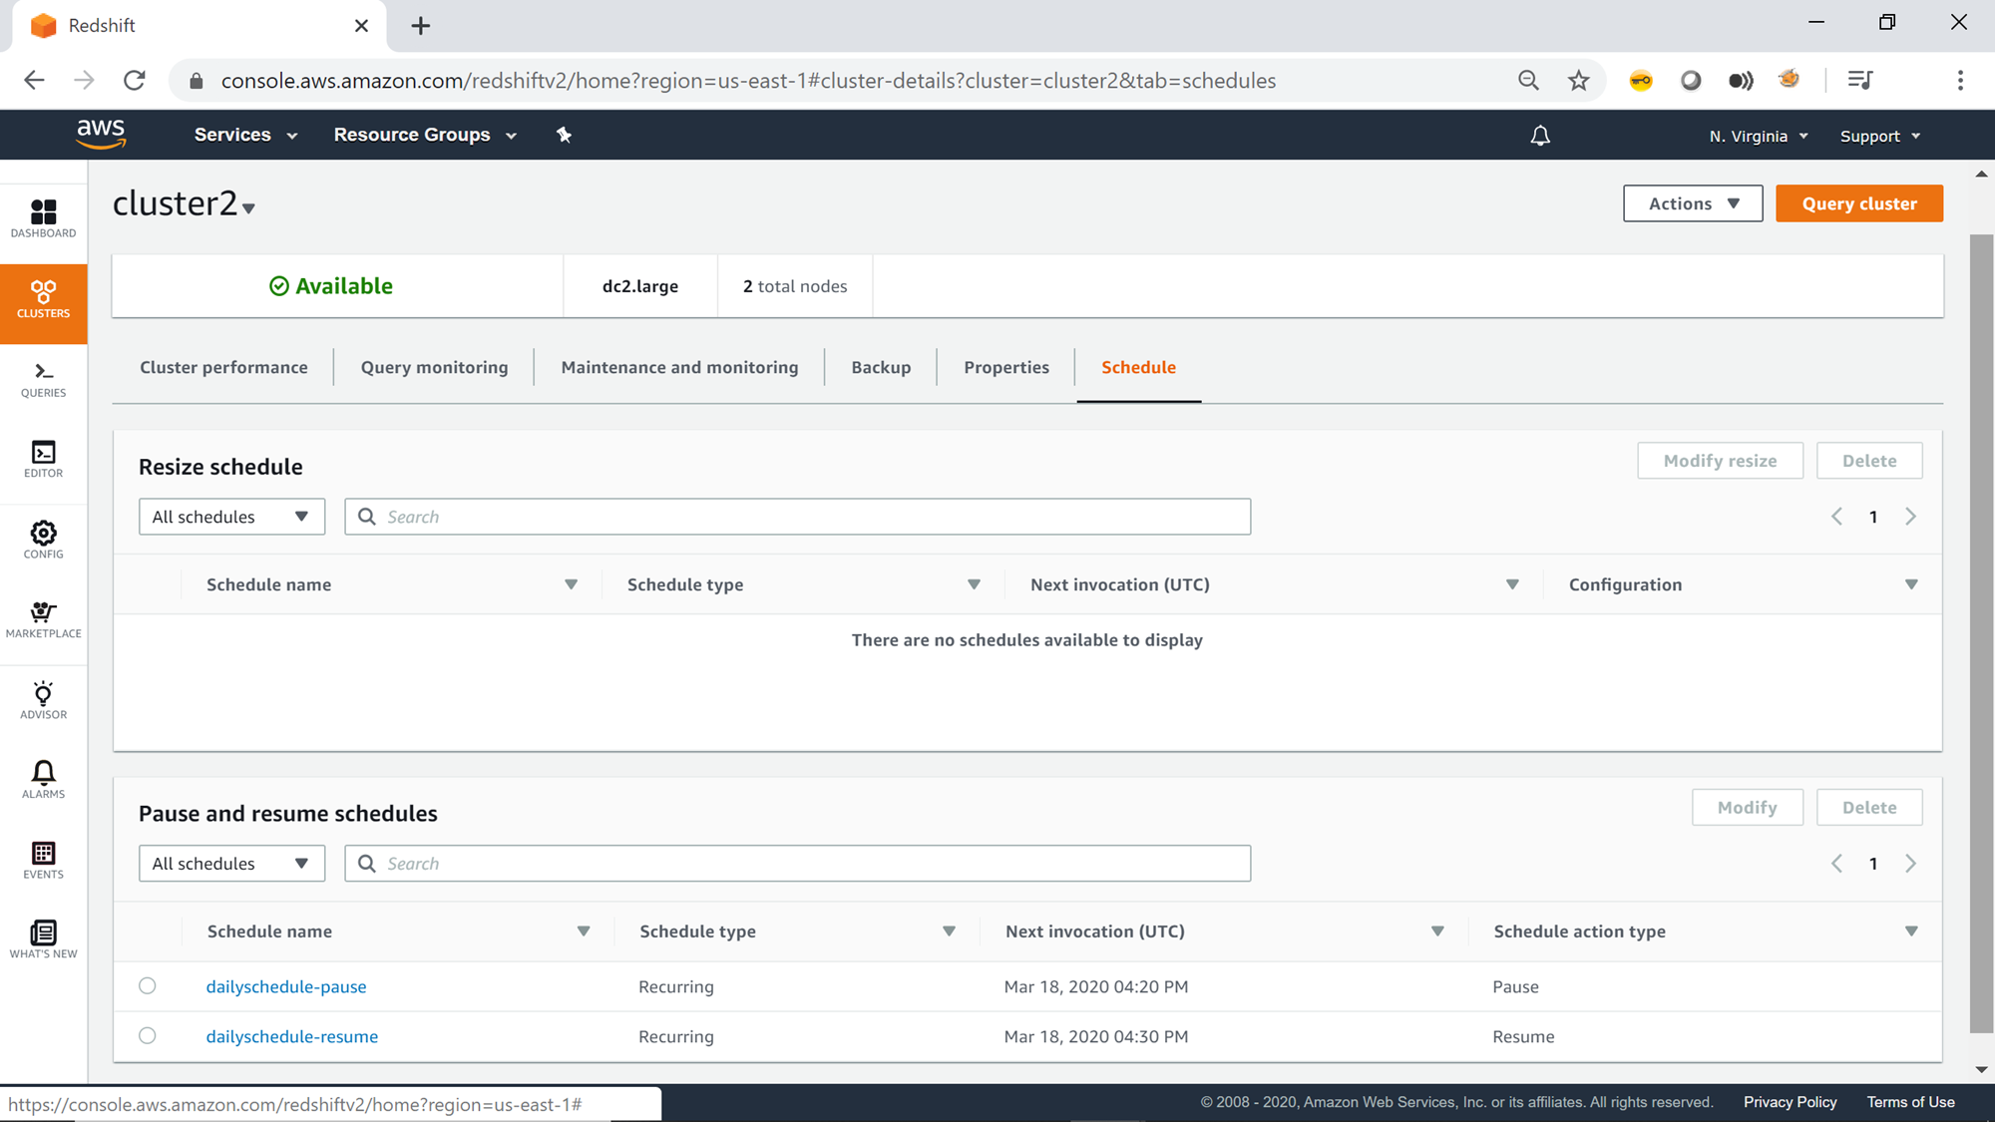Select the dailyschedule-pause radio button
This screenshot has width=1995, height=1122.
(148, 985)
